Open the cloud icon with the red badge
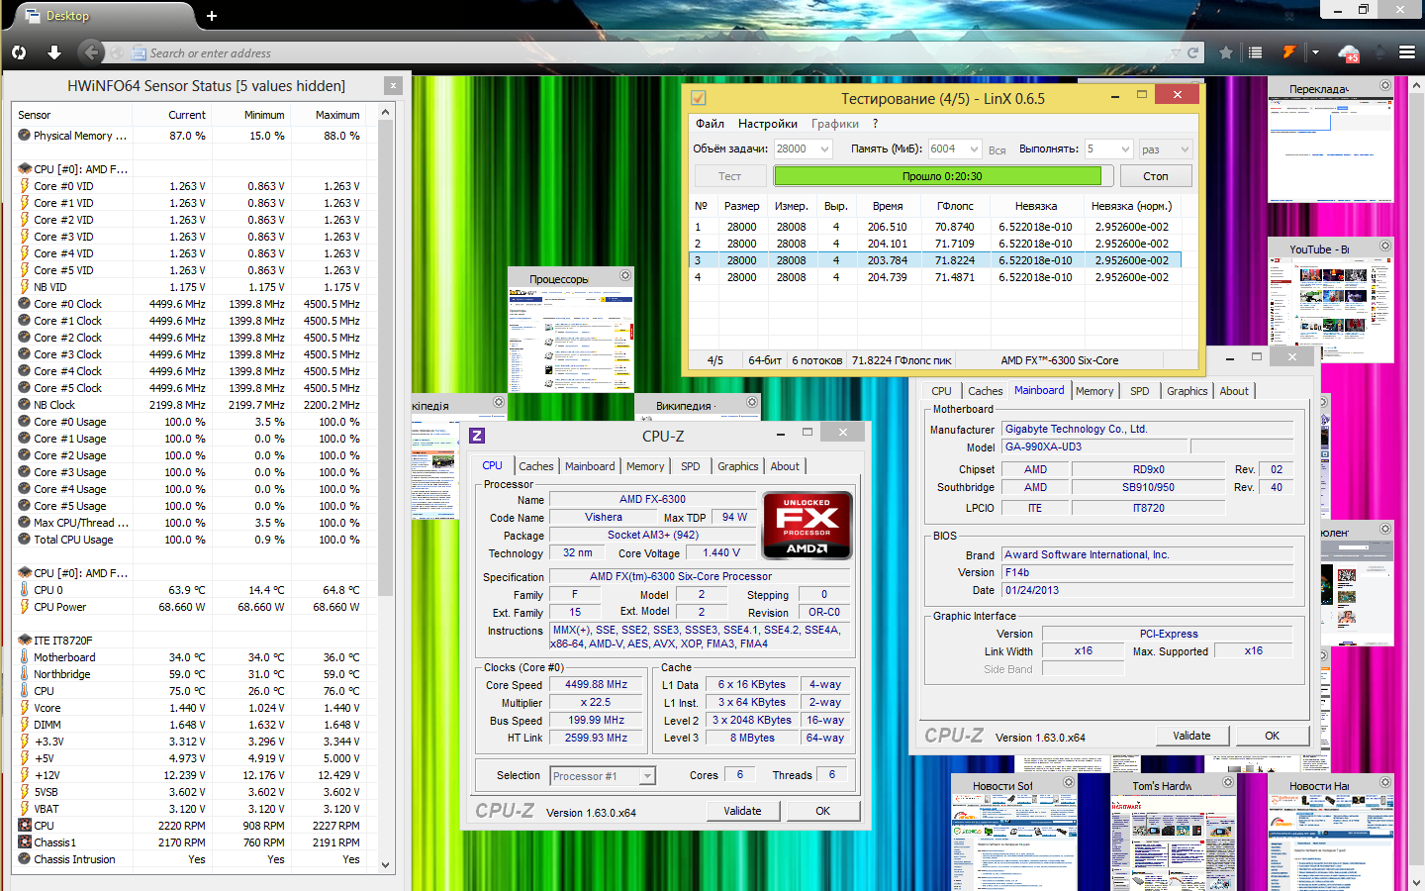Viewport: 1425px width, 891px height. [1349, 53]
